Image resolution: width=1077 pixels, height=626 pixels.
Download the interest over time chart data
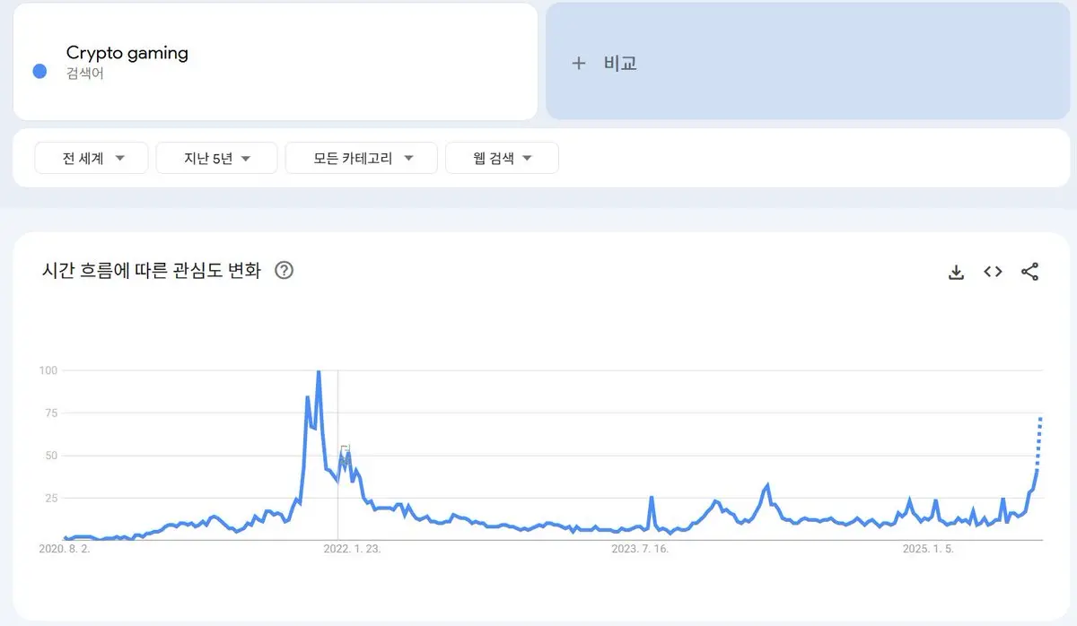[956, 272]
